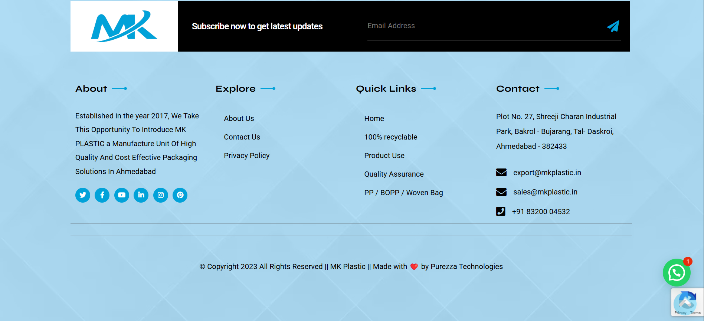Open the Pinterest social icon
The image size is (704, 321).
coord(180,195)
